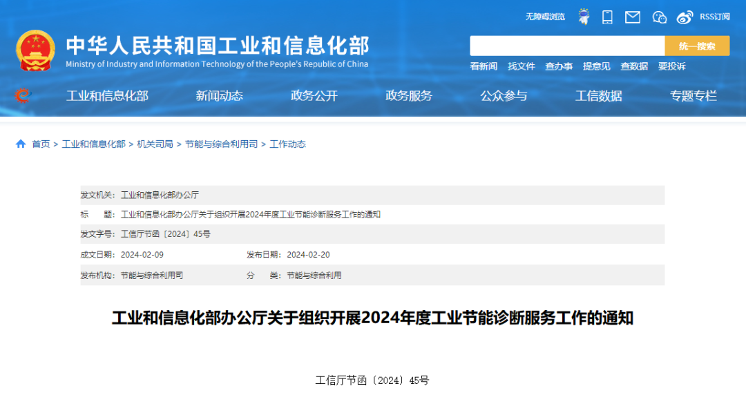The image size is (746, 395).
Task: Open the mobile phone version icon
Action: [x=607, y=17]
